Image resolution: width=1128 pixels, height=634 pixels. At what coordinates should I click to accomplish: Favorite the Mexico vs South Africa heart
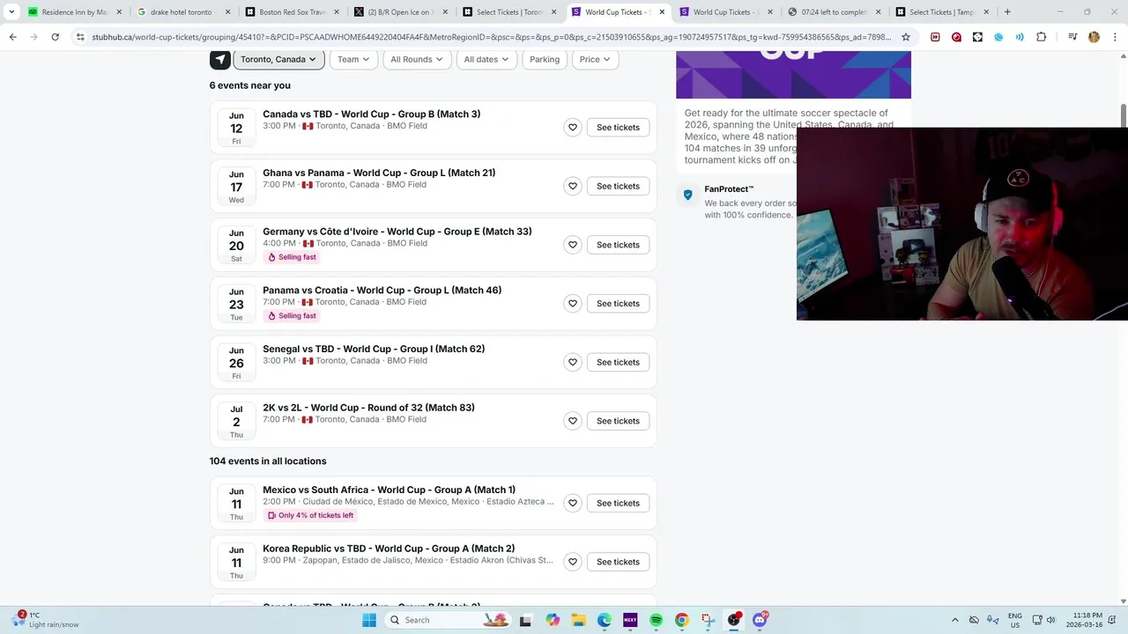573,503
